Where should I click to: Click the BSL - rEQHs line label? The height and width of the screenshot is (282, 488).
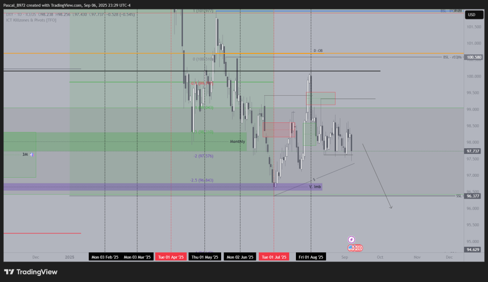[453, 57]
